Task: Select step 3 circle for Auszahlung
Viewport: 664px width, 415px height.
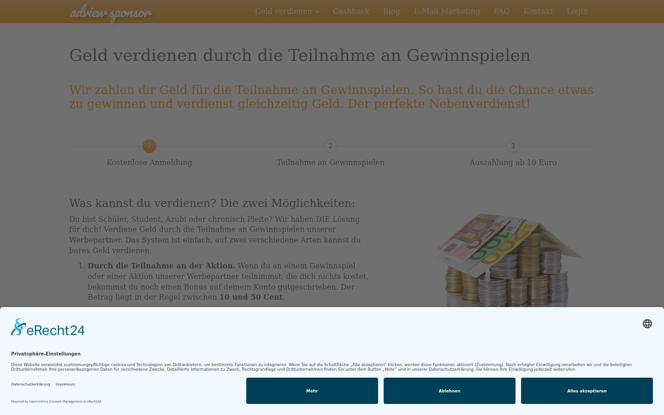Action: 513,146
